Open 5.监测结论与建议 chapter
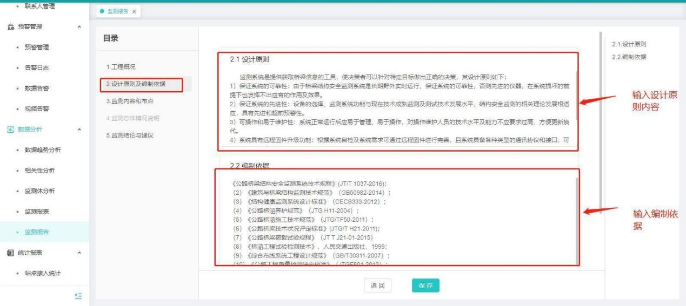The width and height of the screenshot is (686, 306). pos(130,135)
